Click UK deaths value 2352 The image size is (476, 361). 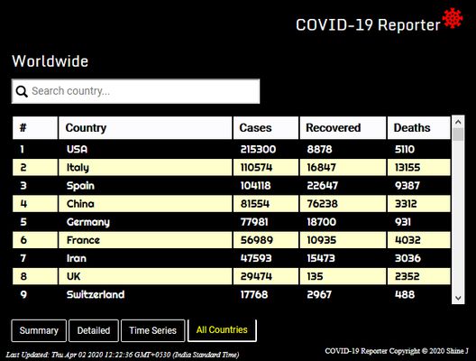[407, 276]
